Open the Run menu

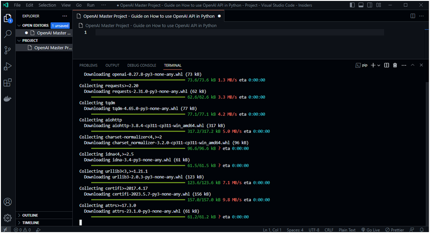pyautogui.click(x=91, y=5)
